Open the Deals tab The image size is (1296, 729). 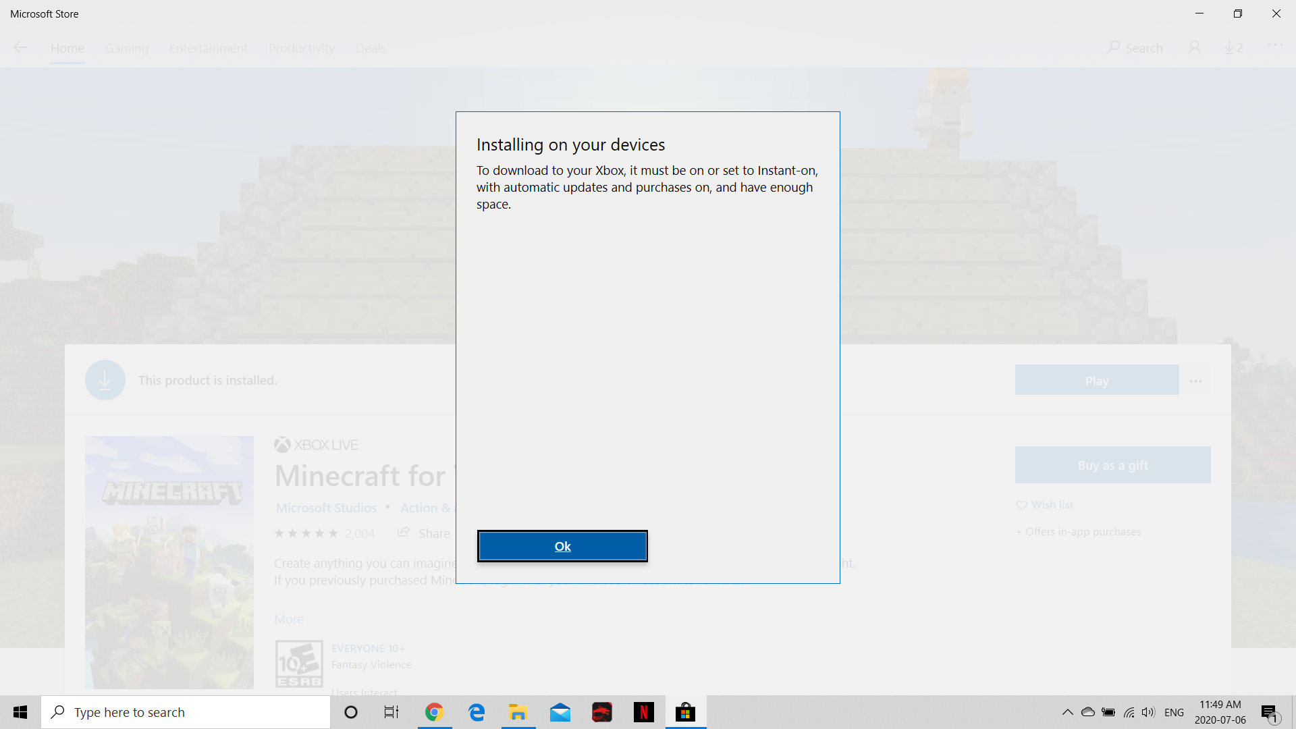[x=371, y=49]
